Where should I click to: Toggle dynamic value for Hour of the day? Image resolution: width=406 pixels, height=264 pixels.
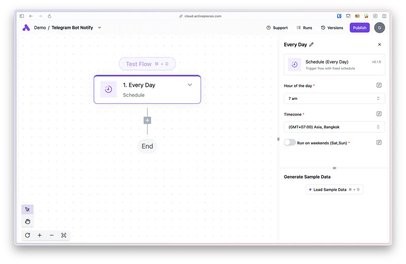tap(379, 85)
